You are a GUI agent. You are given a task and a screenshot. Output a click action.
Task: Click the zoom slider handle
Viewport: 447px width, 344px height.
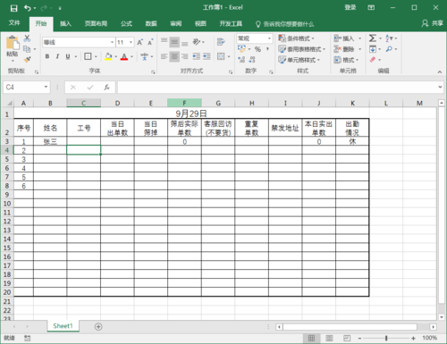coord(386,338)
